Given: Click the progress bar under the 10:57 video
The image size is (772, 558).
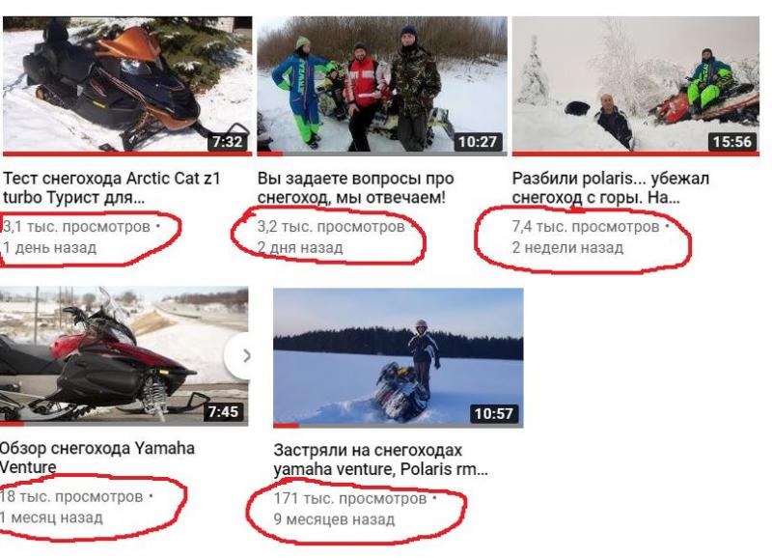Looking at the screenshot, I should pos(399,425).
